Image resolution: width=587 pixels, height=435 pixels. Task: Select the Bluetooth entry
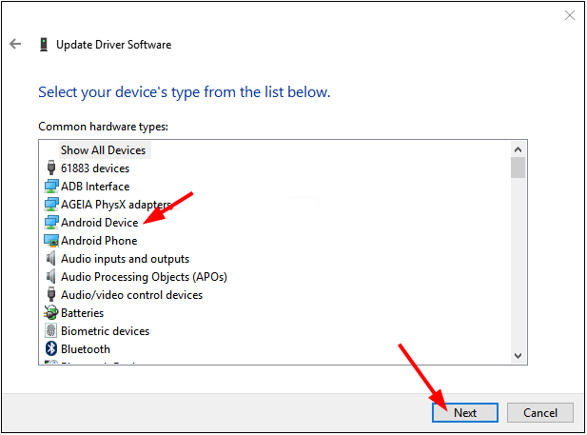coord(86,349)
